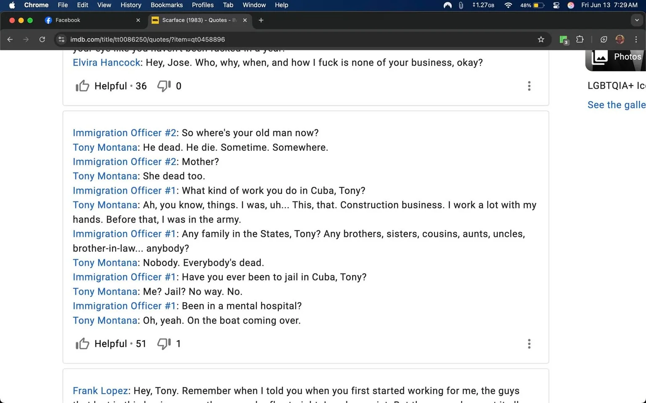Dislike the Immigration Officer quote with thumbs-down
Image resolution: width=646 pixels, height=403 pixels.
[164, 344]
